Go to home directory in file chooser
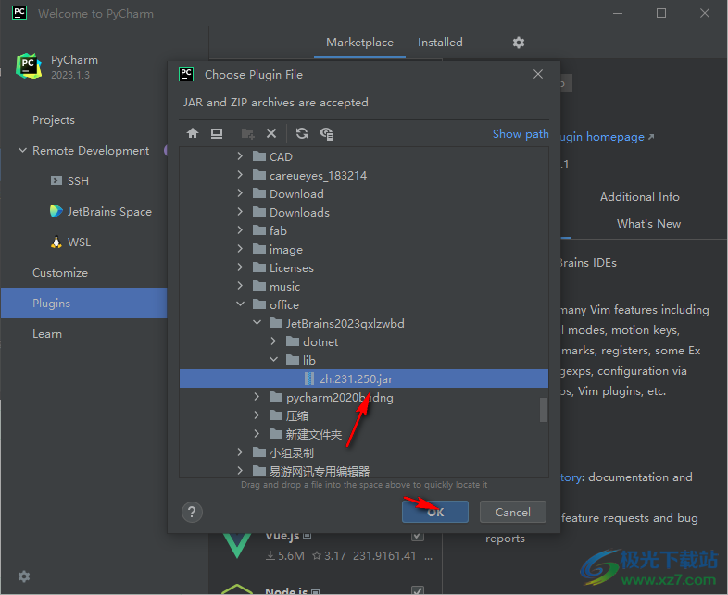 [193, 133]
